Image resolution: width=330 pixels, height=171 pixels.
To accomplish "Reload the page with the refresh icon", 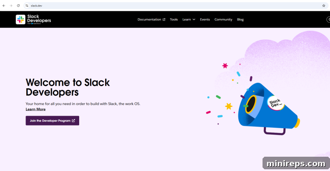I will click(x=18, y=6).
